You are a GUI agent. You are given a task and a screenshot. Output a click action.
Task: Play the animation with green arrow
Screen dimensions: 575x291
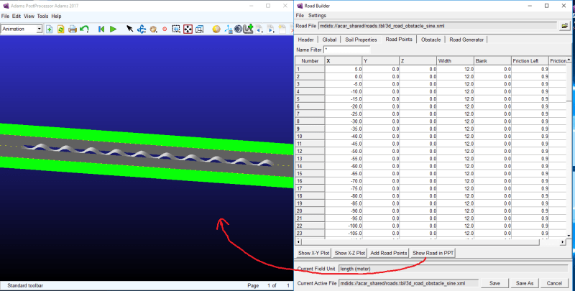113,29
